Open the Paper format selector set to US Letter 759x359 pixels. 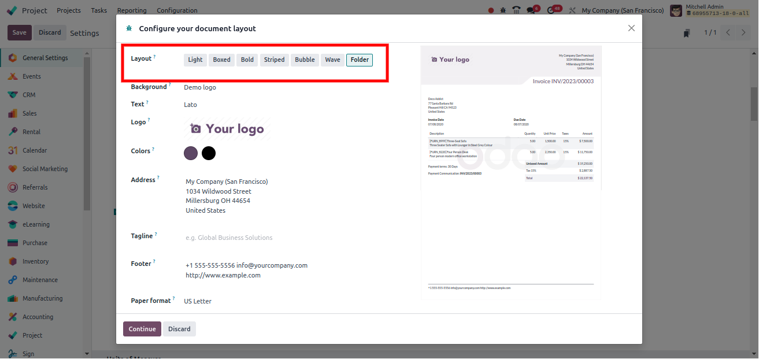tap(197, 301)
